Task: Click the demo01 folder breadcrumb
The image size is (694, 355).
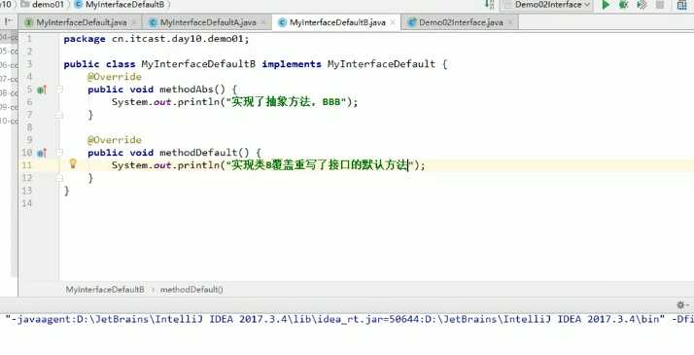Action: point(48,5)
